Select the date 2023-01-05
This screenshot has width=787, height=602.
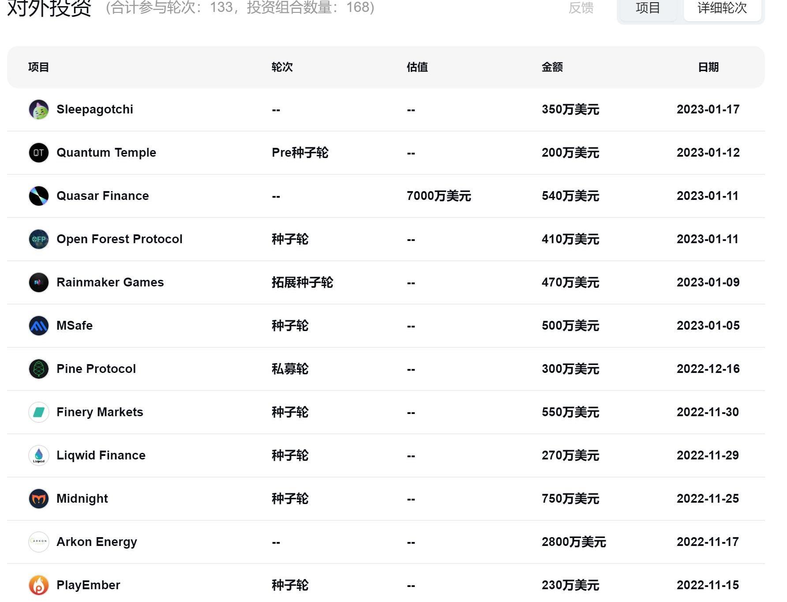tap(708, 326)
